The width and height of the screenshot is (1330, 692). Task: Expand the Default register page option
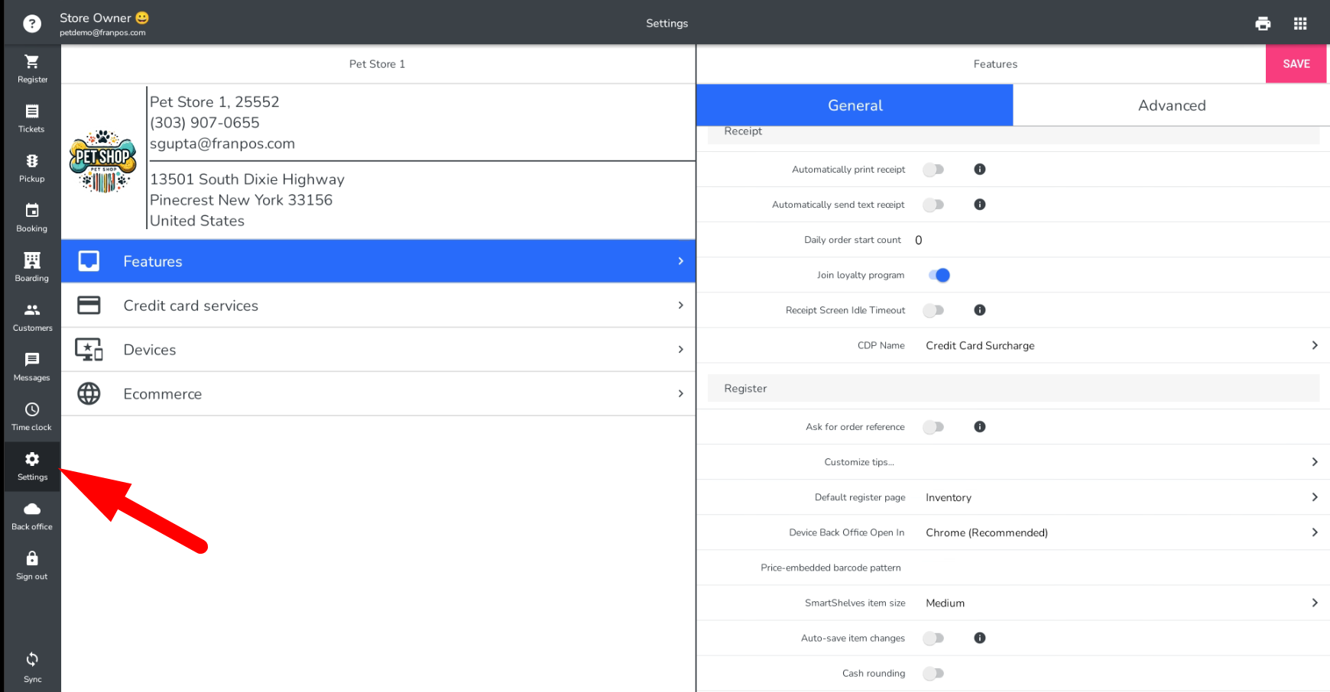pos(1119,497)
